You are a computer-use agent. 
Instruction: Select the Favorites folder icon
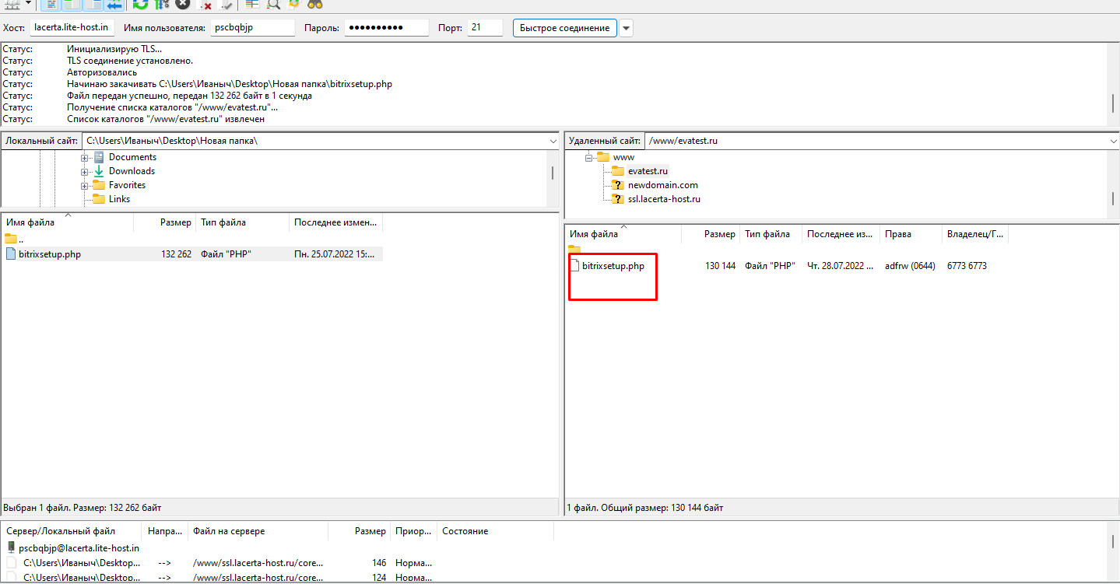(99, 185)
